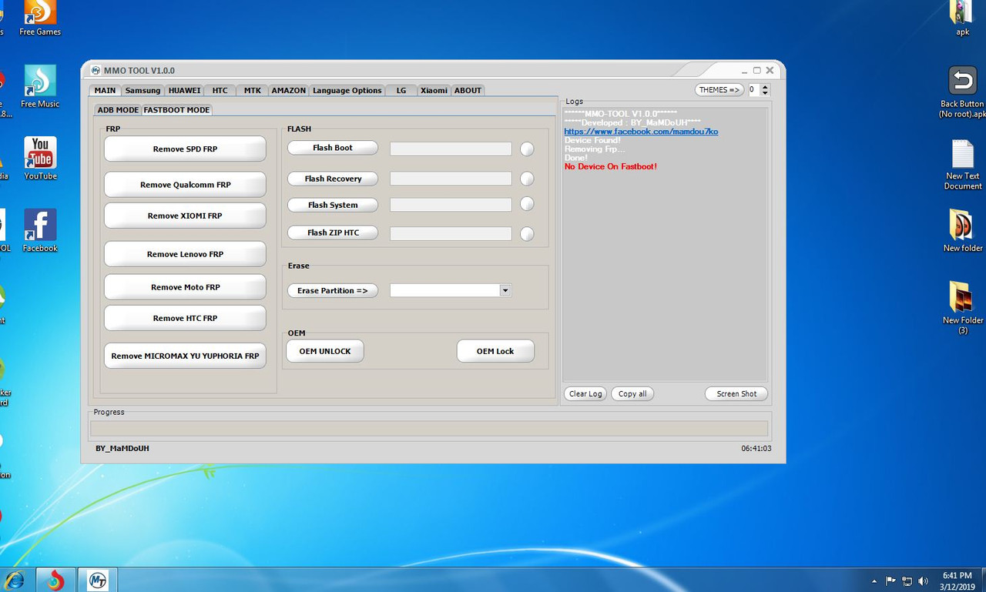The image size is (986, 592).
Task: Open the Action Center flag icon
Action: 891,581
